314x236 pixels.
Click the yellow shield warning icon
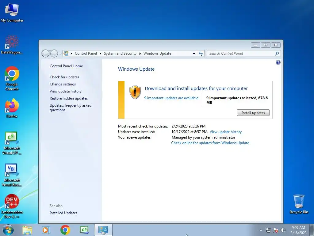[135, 92]
